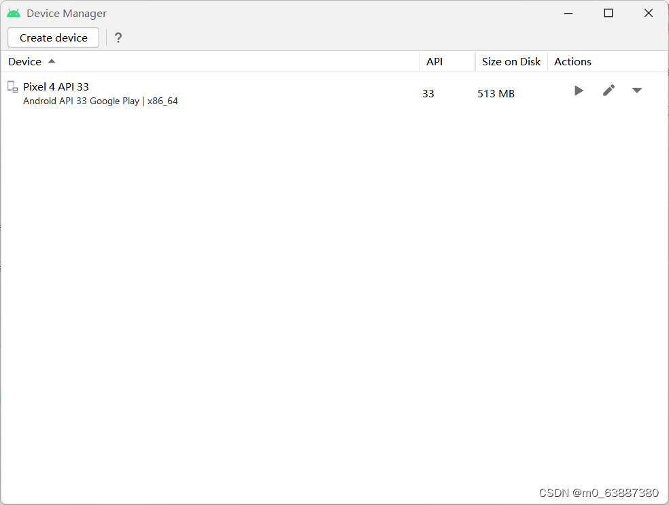Click the 513 MB size value
The image size is (669, 505).
click(496, 93)
